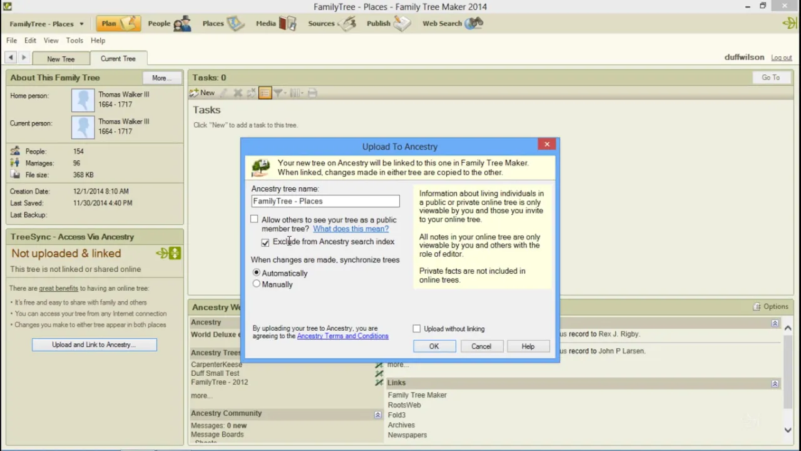801x451 pixels.
Task: Open the Places workspace
Action: coord(223,24)
